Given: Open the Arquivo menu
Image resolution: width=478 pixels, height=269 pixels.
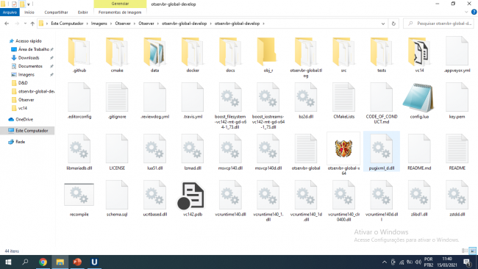Looking at the screenshot, I should 10,12.
